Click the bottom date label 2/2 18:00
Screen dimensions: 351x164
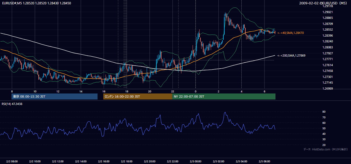(127, 161)
